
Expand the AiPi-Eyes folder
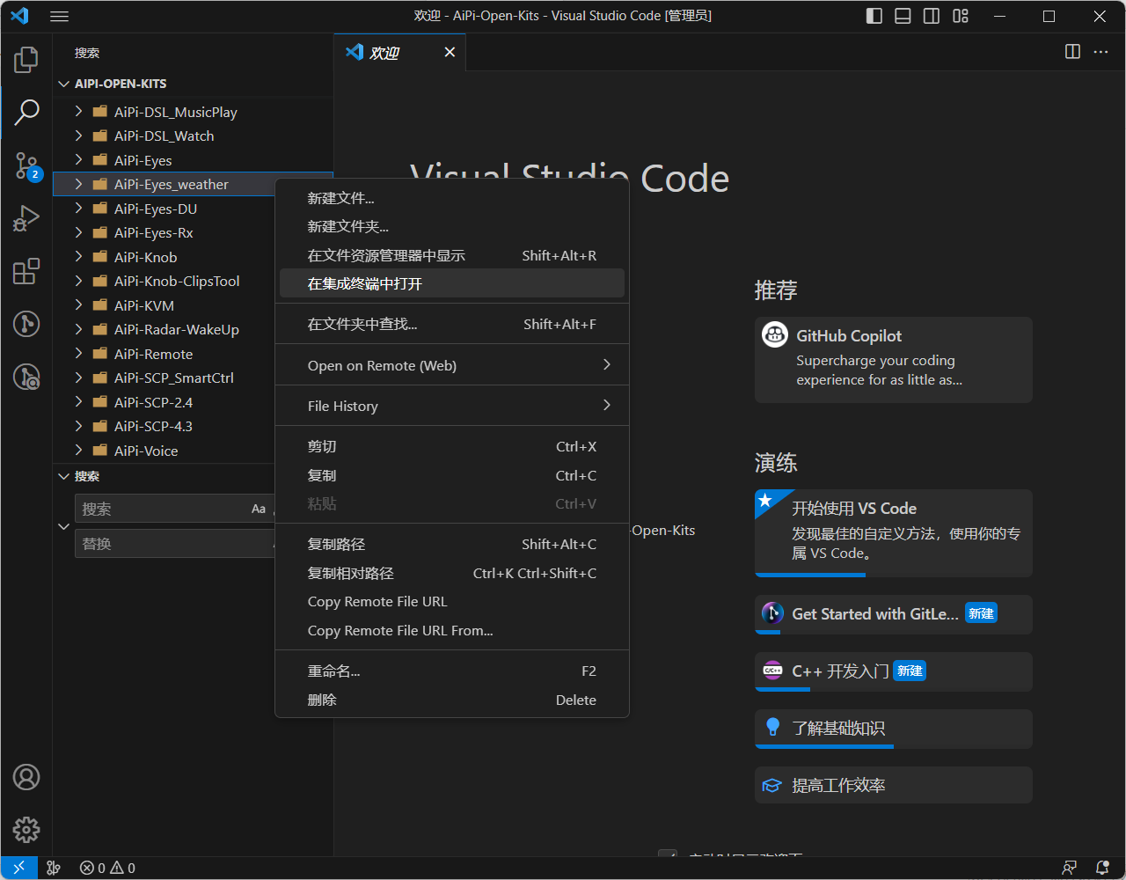78,160
